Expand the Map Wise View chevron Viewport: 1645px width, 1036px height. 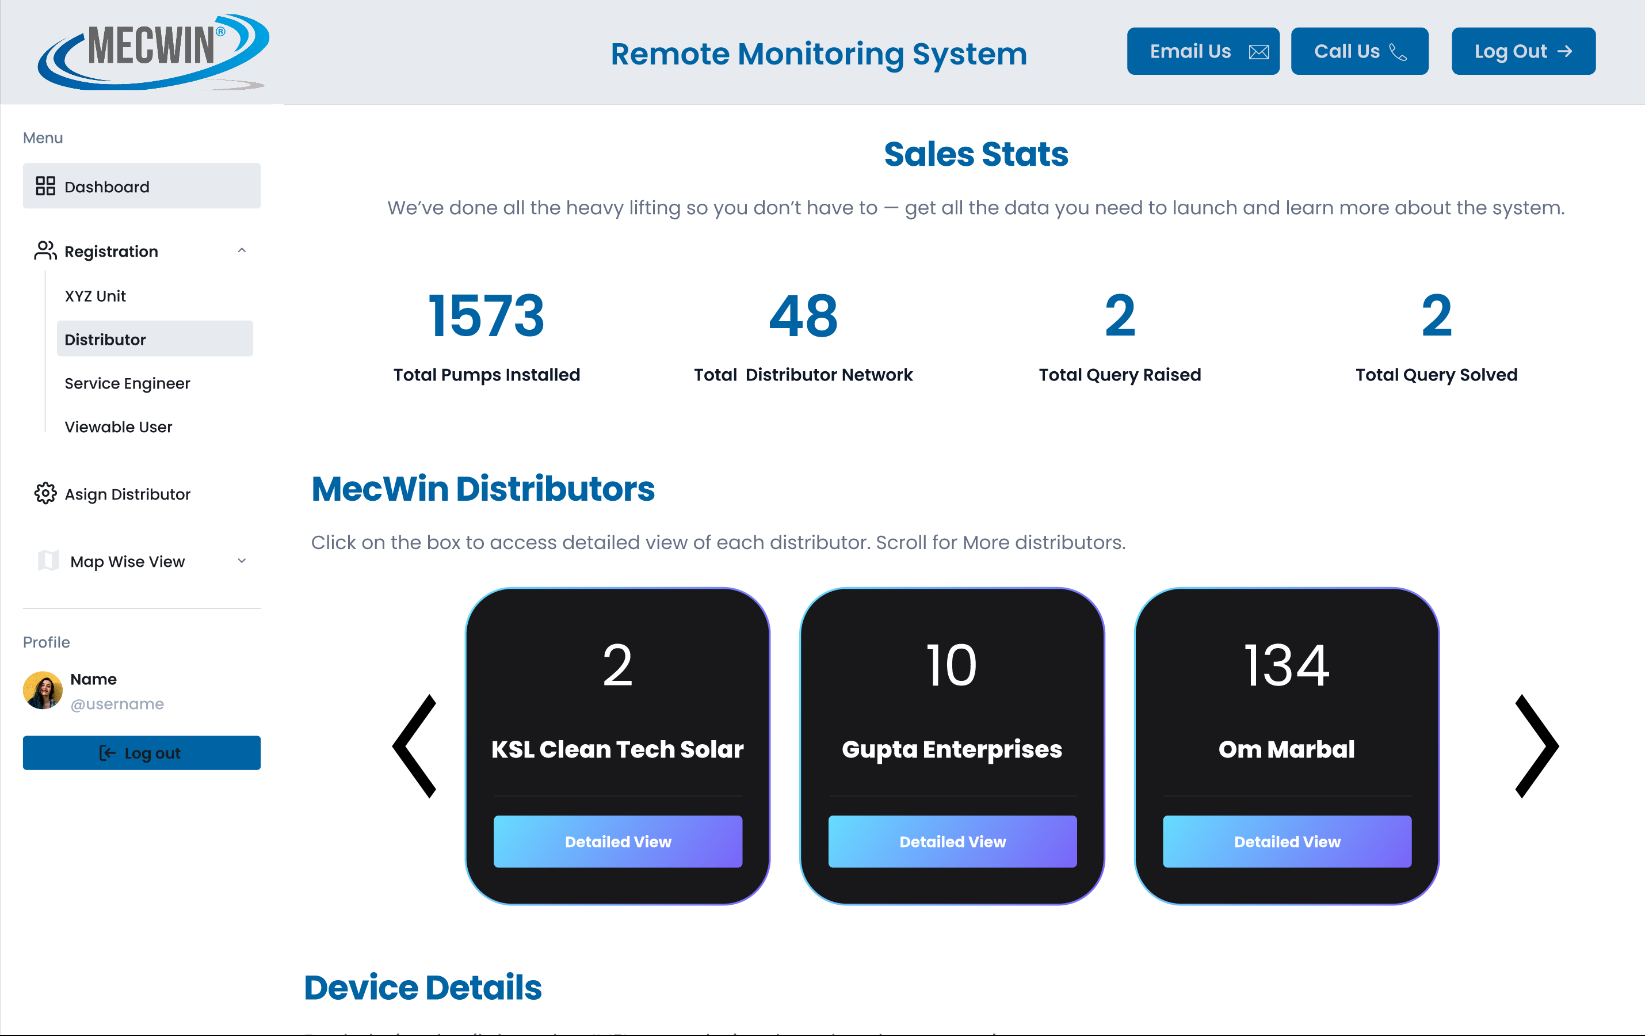coord(242,561)
